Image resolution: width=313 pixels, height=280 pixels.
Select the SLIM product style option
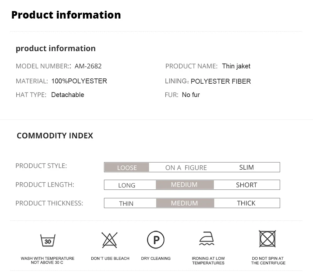pyautogui.click(x=246, y=167)
